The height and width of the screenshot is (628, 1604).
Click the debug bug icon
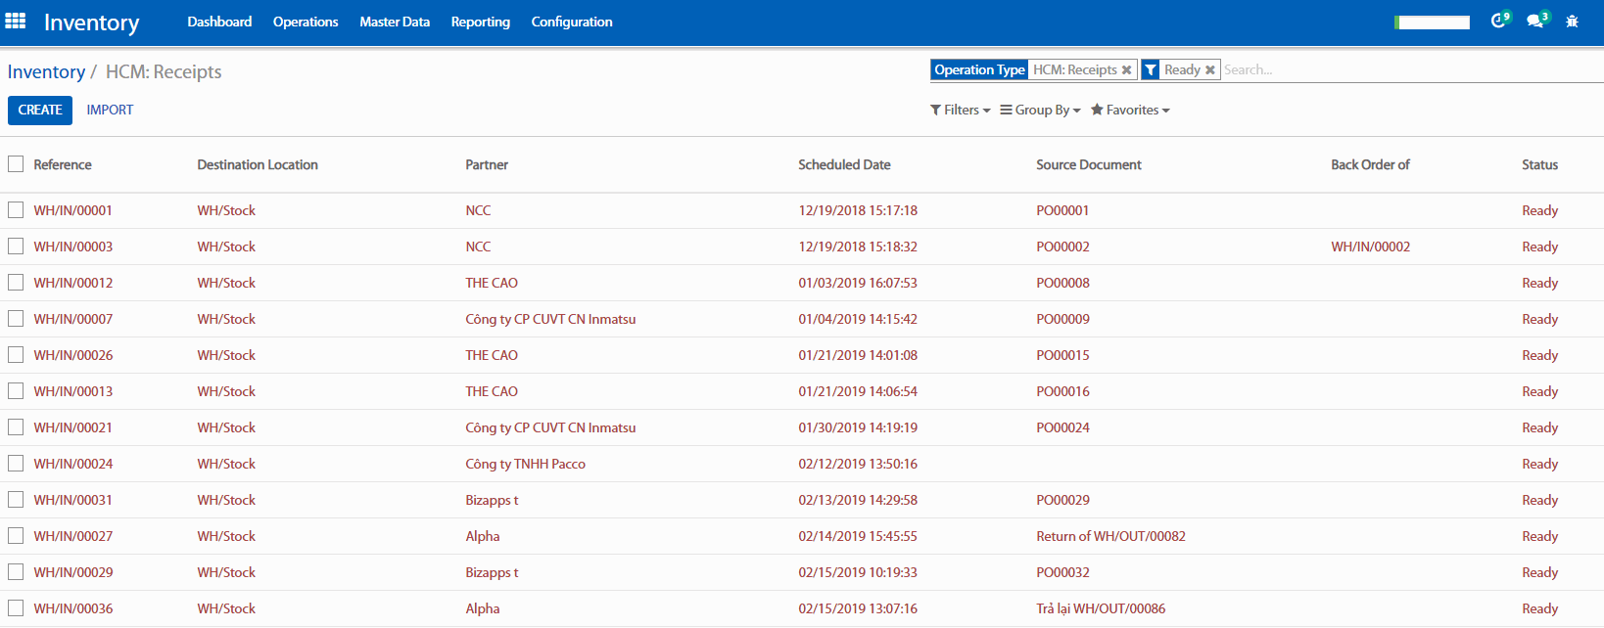pyautogui.click(x=1572, y=22)
